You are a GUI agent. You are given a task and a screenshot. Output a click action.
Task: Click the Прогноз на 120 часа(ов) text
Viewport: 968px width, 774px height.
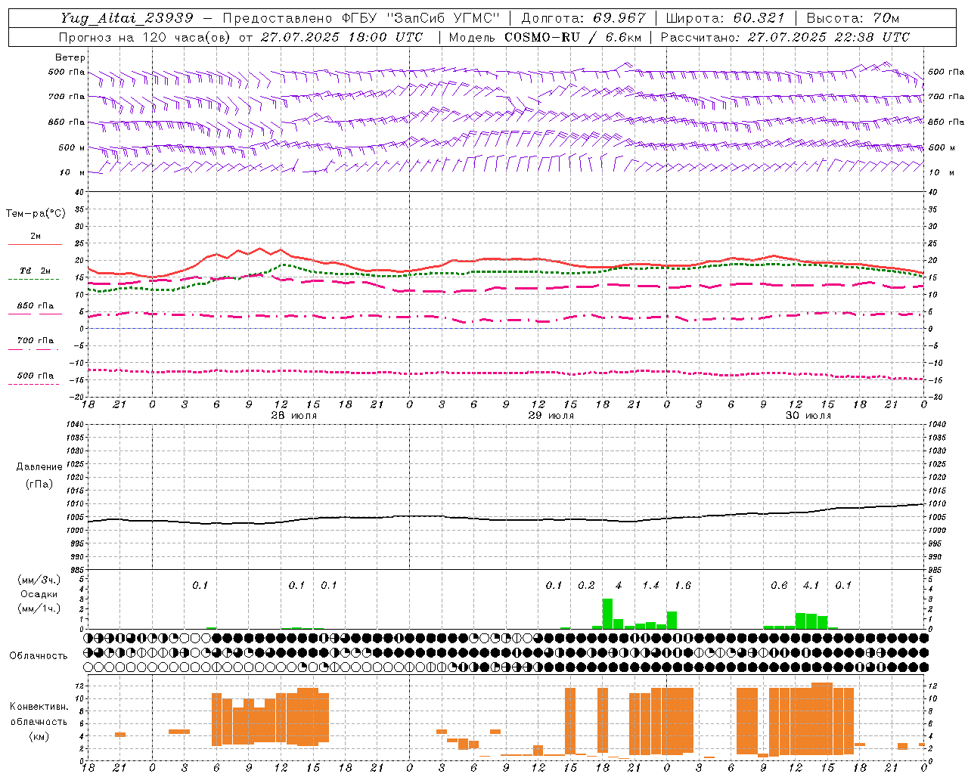pos(146,37)
